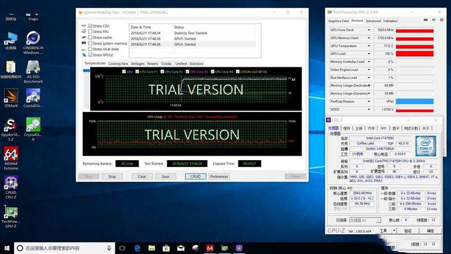
Task: Open the Recycle Bin desktop icon
Action: point(11,17)
